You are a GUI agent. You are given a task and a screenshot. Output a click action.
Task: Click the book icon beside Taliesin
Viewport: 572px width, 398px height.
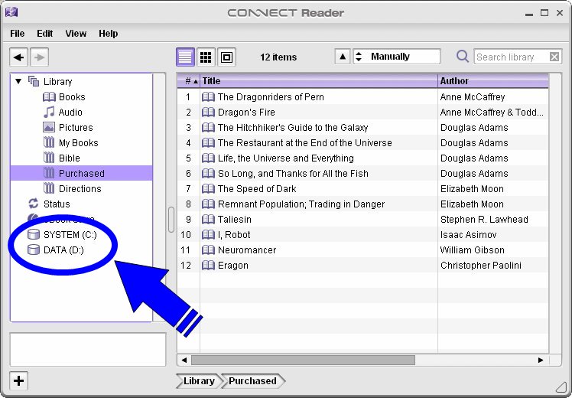point(208,220)
